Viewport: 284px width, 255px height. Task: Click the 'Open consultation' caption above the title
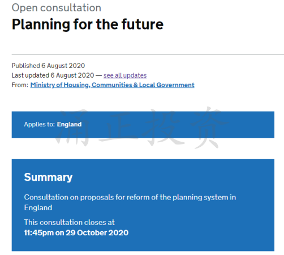tap(57, 8)
